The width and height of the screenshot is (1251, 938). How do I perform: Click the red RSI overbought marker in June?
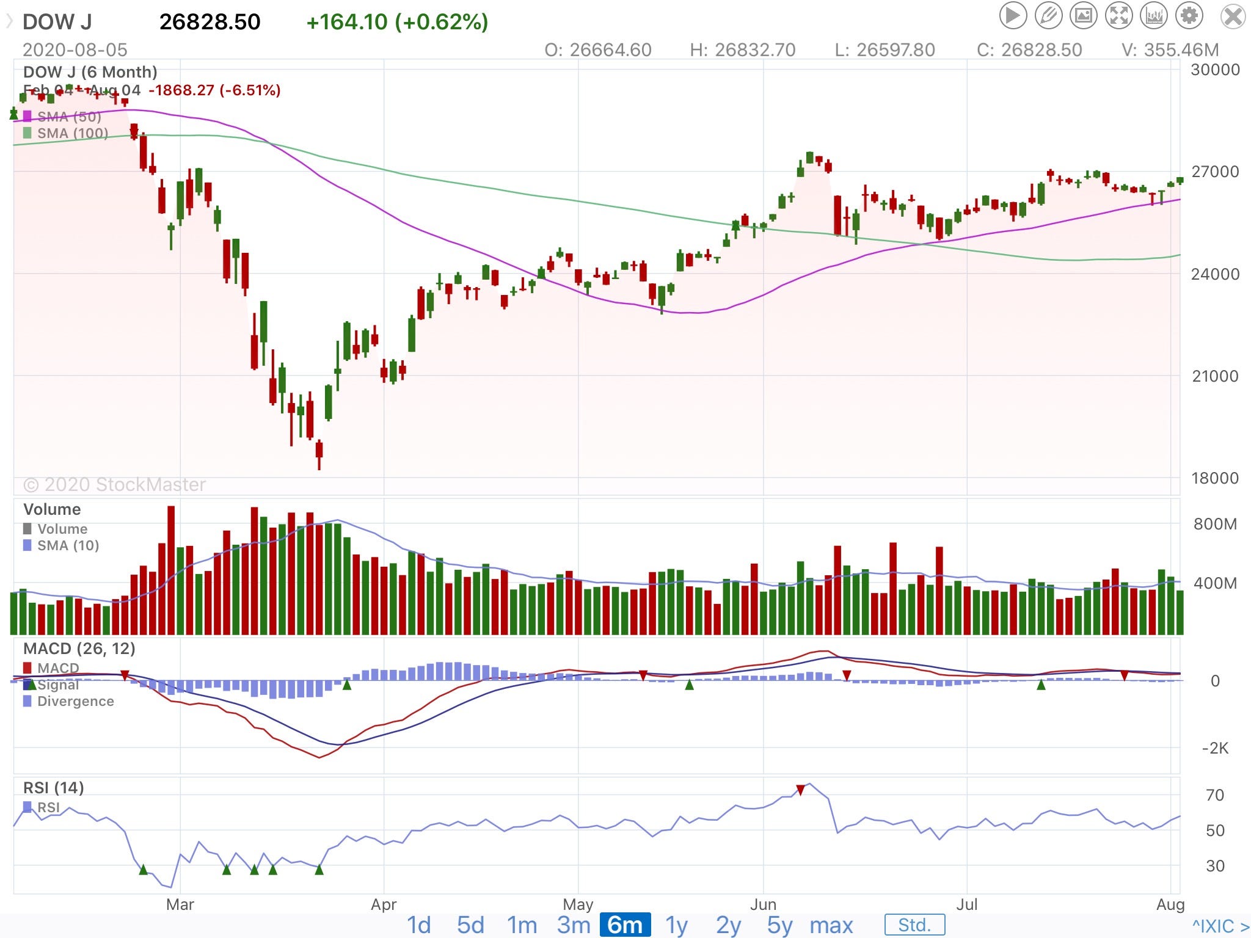point(800,790)
